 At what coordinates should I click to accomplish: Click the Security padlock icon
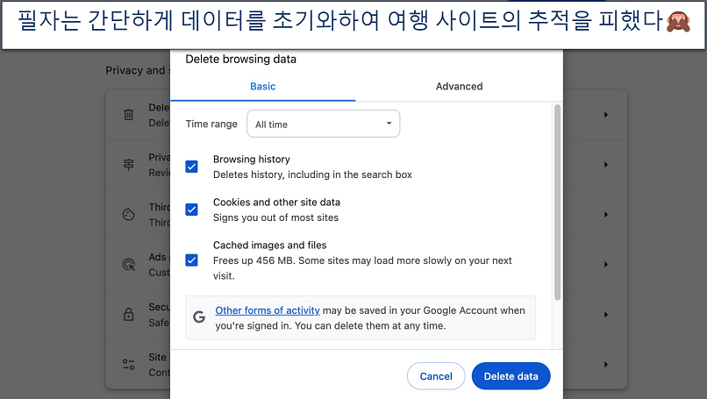(x=129, y=314)
